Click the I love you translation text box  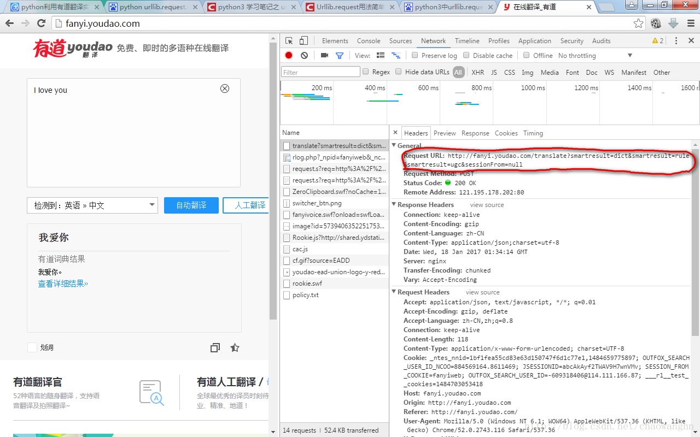point(134,133)
